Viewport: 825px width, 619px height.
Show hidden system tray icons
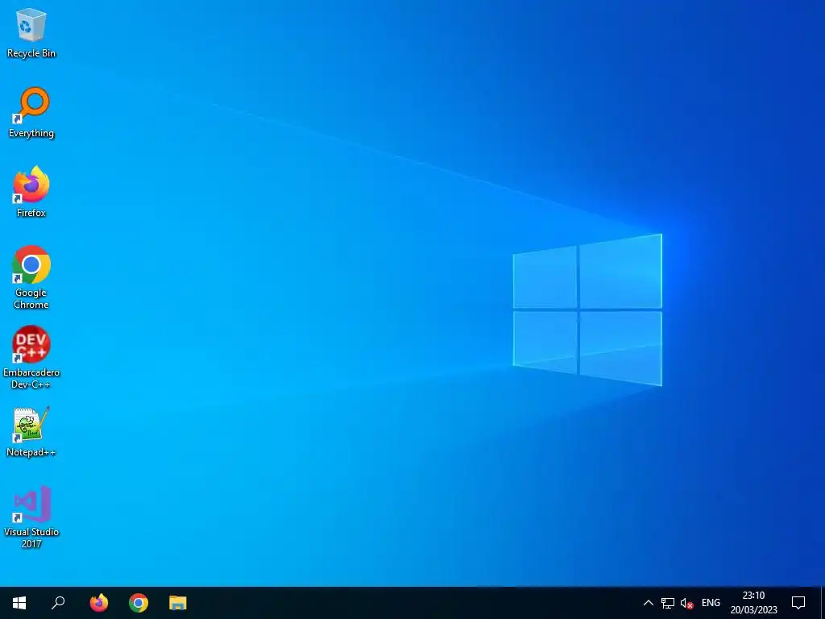pos(649,603)
